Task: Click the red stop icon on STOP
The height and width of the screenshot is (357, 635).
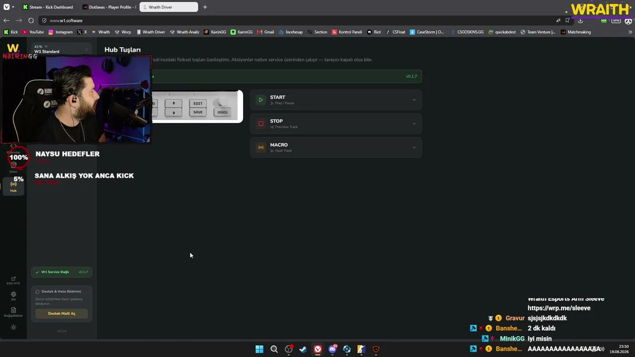Action: pyautogui.click(x=261, y=124)
